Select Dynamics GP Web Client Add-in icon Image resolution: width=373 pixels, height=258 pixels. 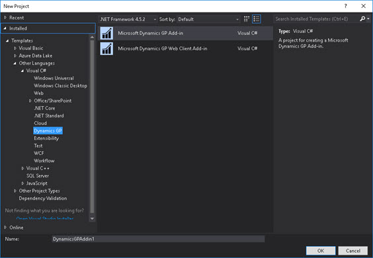[x=106, y=49]
